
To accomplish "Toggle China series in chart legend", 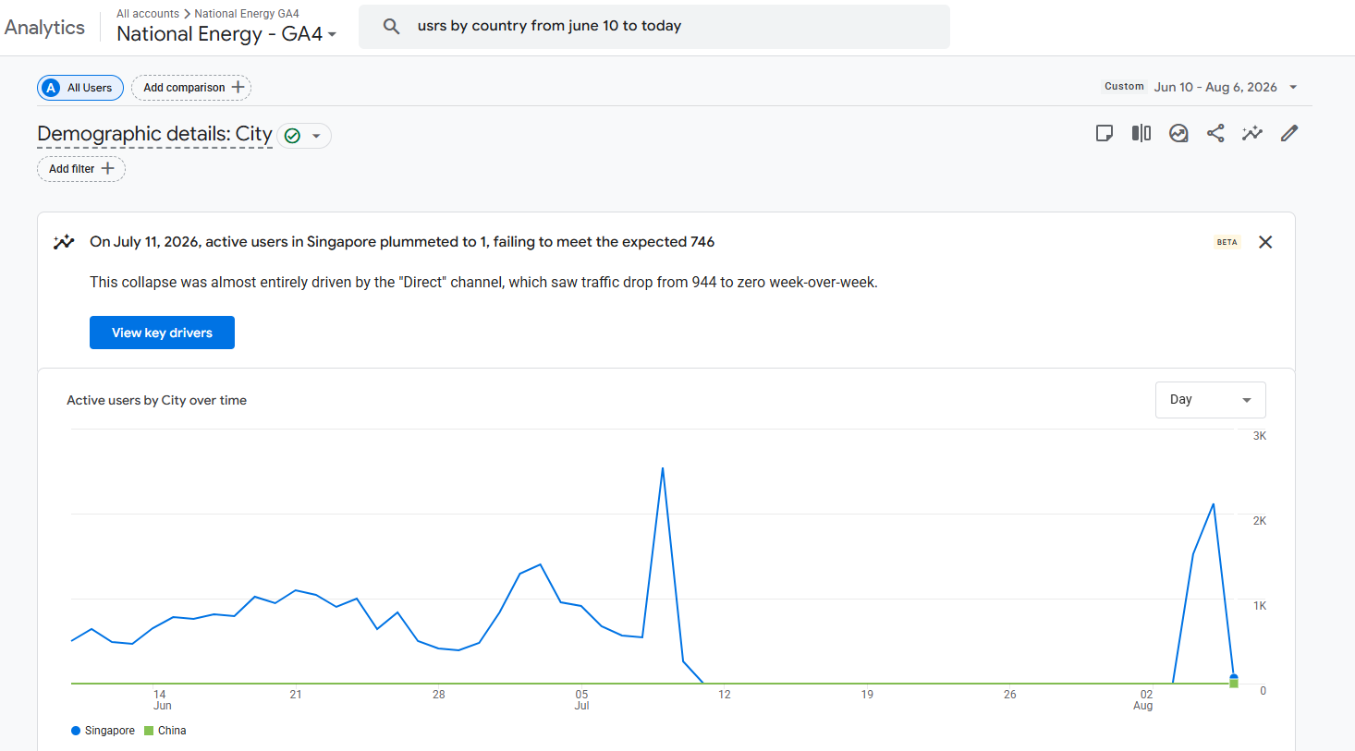I will pos(165,731).
